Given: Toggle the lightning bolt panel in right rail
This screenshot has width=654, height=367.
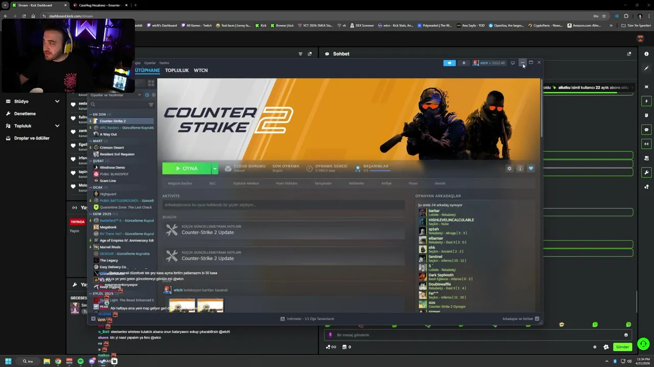Looking at the screenshot, I should (646, 101).
